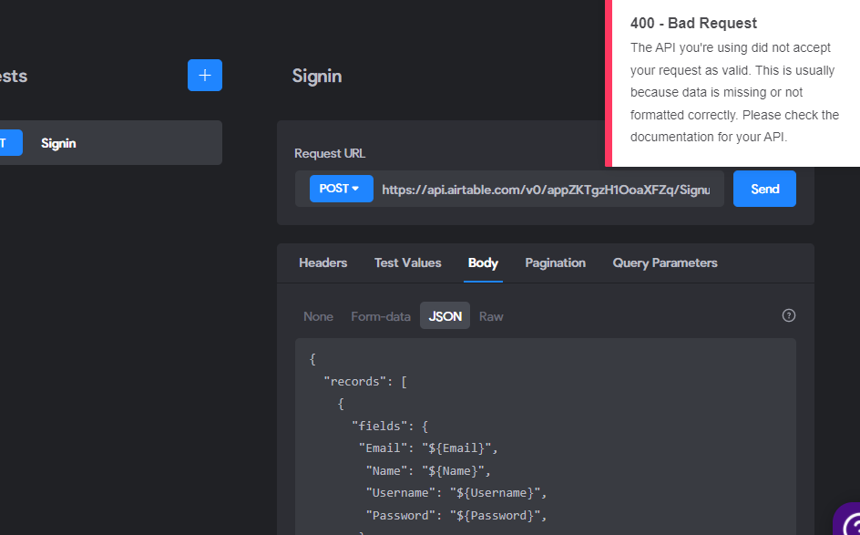The width and height of the screenshot is (860, 535).
Task: Switch to the Headers tab
Action: [323, 262]
